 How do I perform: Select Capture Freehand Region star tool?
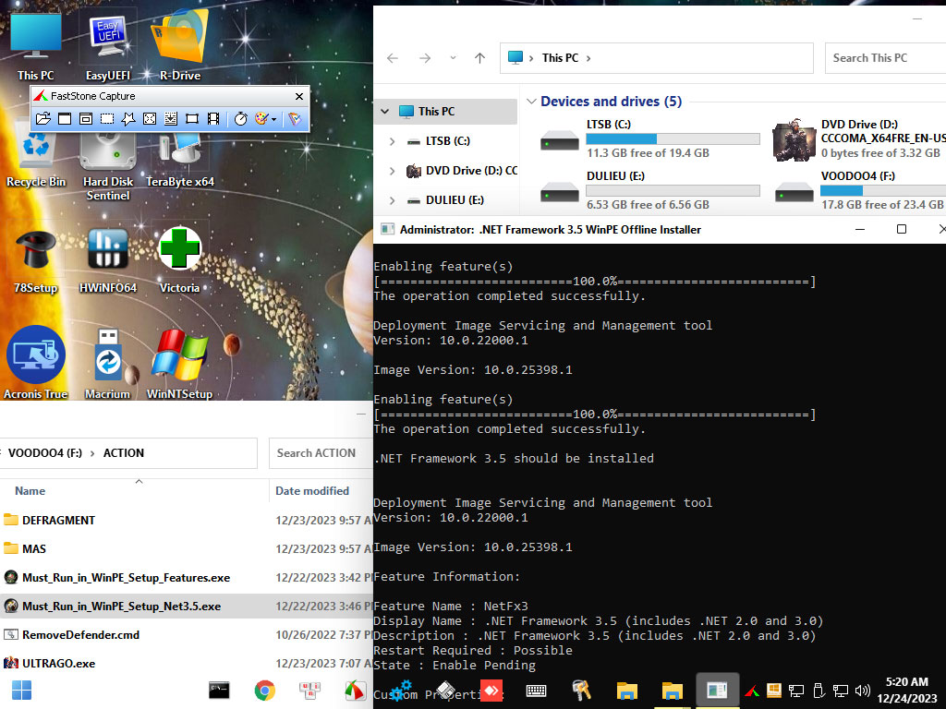(x=127, y=119)
